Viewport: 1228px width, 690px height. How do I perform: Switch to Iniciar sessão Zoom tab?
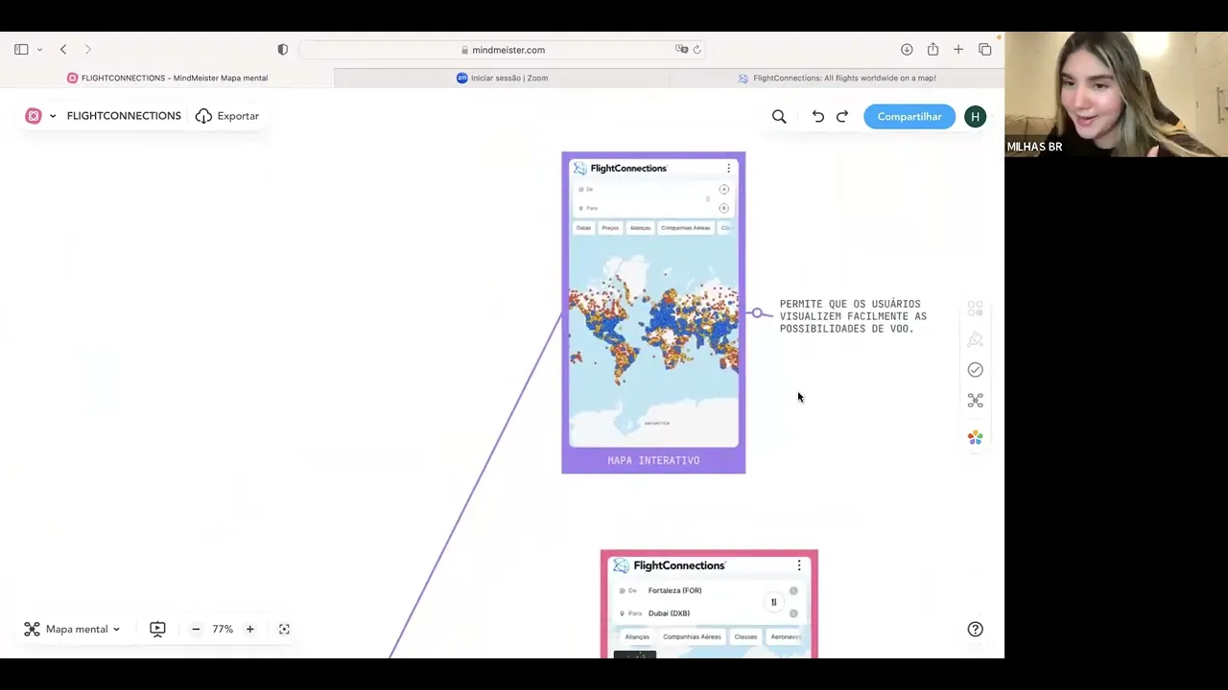502,79
